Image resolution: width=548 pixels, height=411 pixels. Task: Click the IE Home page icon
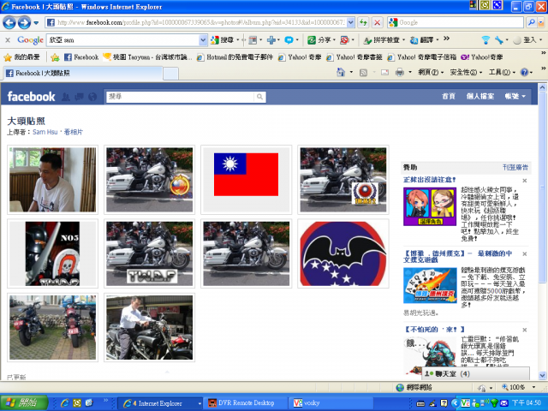click(341, 72)
